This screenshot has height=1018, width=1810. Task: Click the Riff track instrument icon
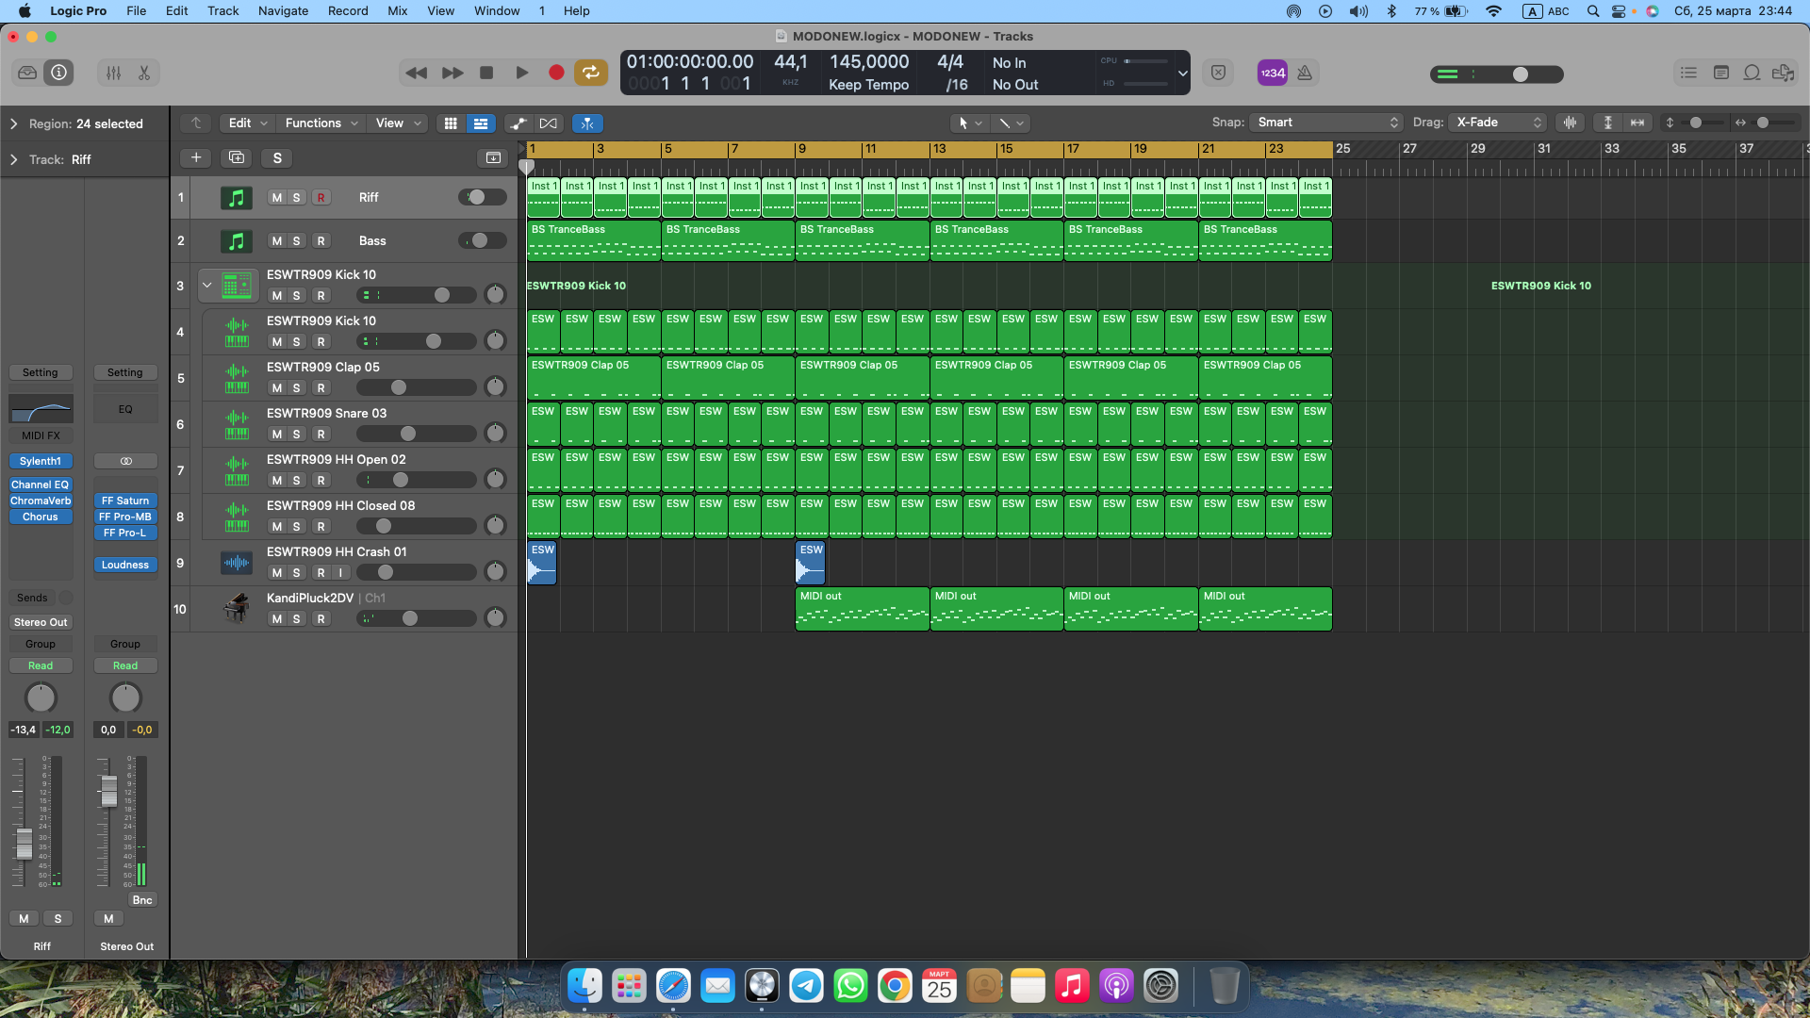pyautogui.click(x=237, y=198)
